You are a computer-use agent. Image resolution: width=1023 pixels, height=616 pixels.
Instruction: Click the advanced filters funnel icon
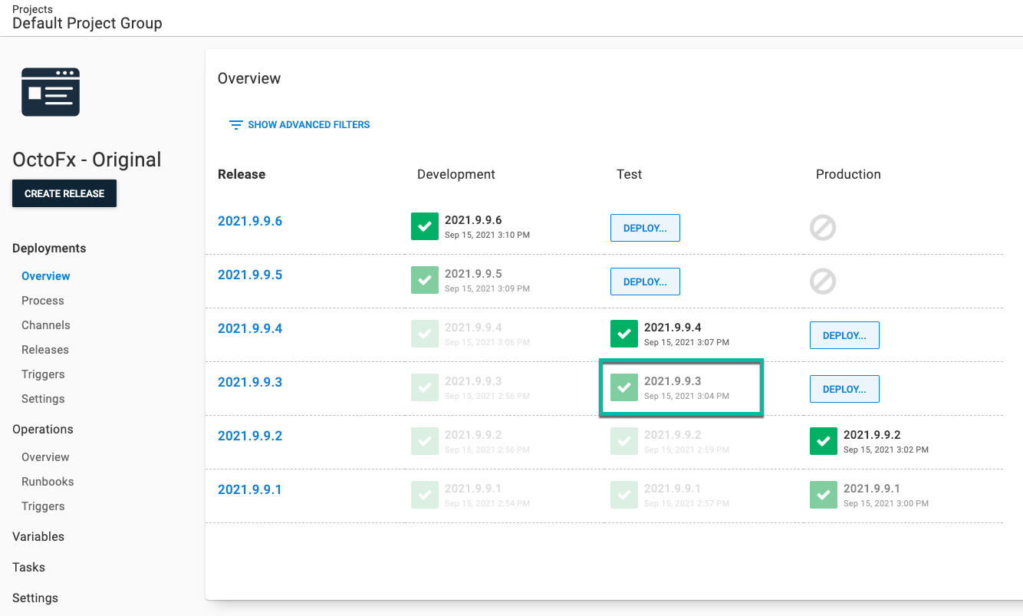[x=235, y=124]
